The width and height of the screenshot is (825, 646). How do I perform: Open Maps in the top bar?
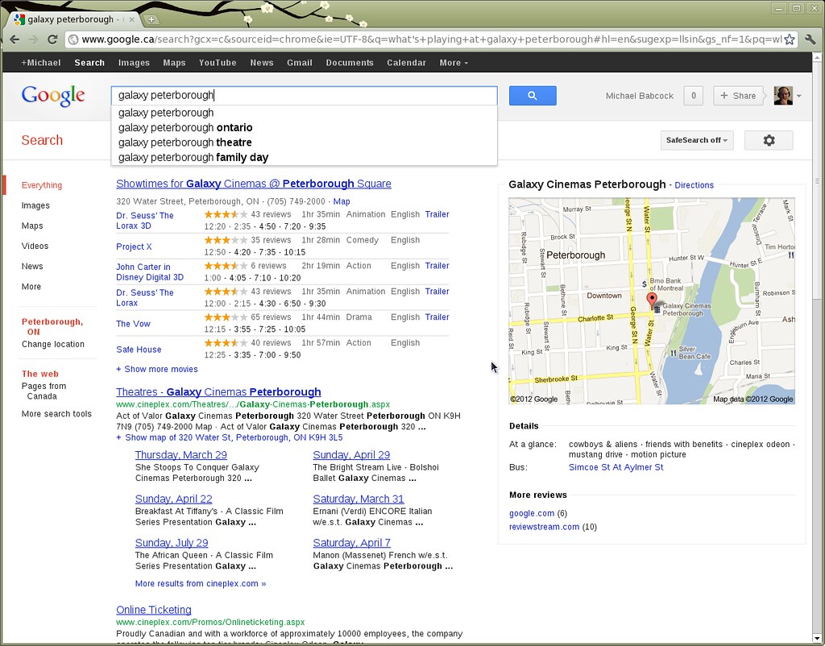point(174,63)
